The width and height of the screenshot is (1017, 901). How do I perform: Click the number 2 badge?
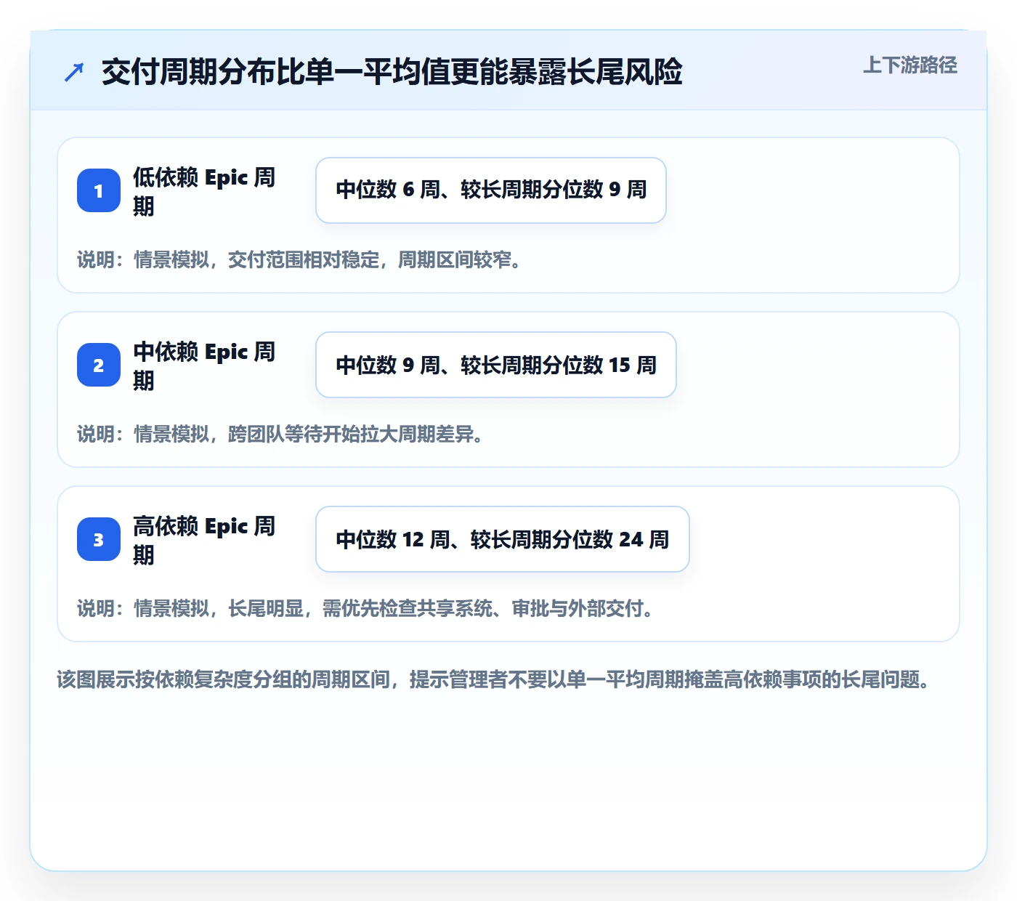click(99, 365)
